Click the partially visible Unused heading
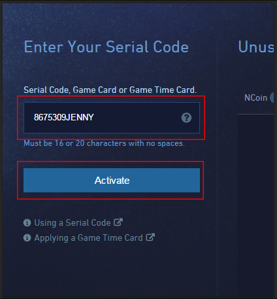This screenshot has width=277, height=299. point(256,46)
